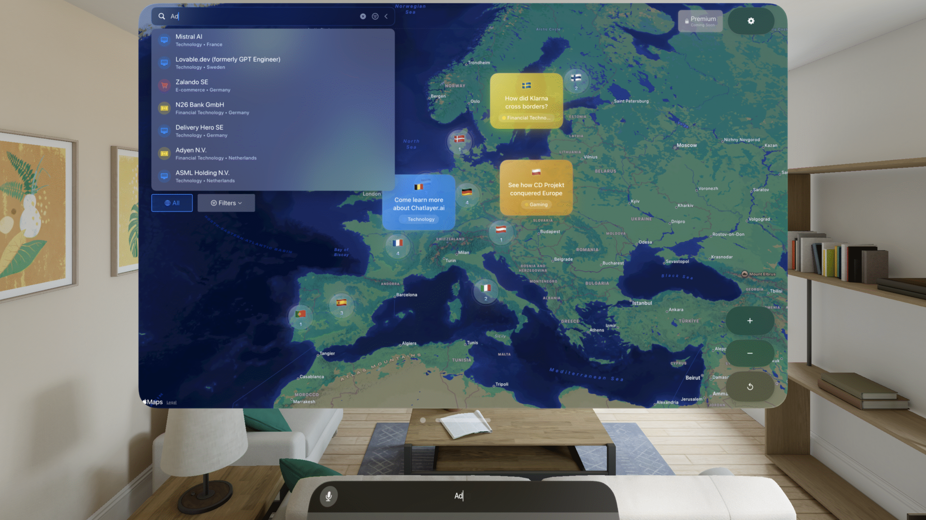
Task: Open the filter icon in search bar
Action: pyautogui.click(x=375, y=16)
